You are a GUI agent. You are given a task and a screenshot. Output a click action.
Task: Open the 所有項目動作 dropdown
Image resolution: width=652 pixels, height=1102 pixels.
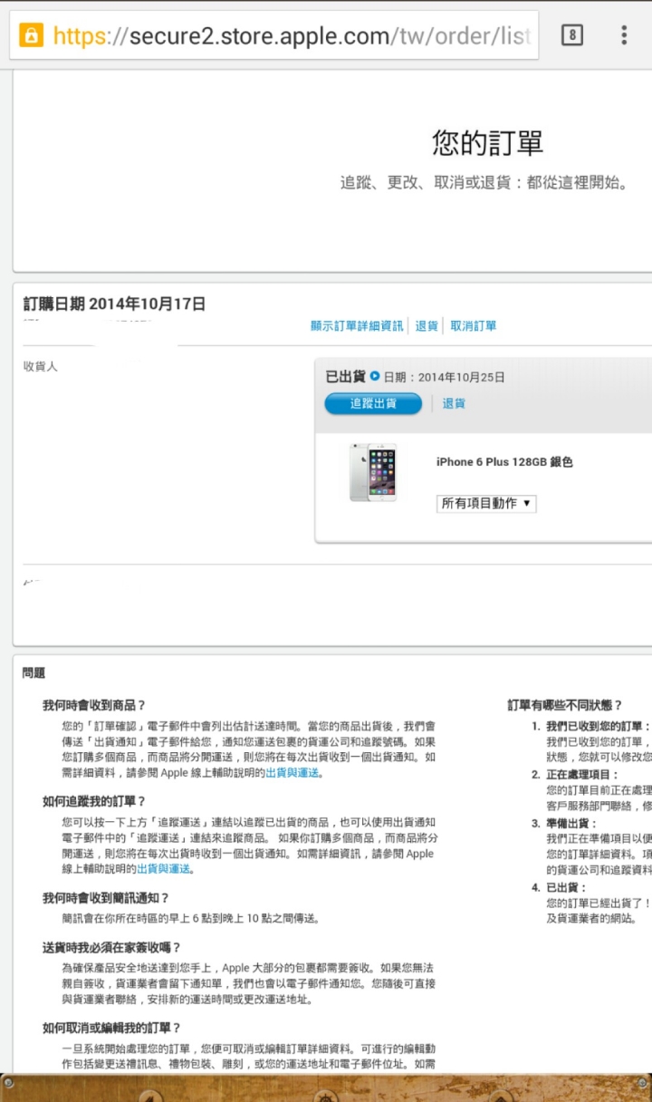[x=486, y=503]
